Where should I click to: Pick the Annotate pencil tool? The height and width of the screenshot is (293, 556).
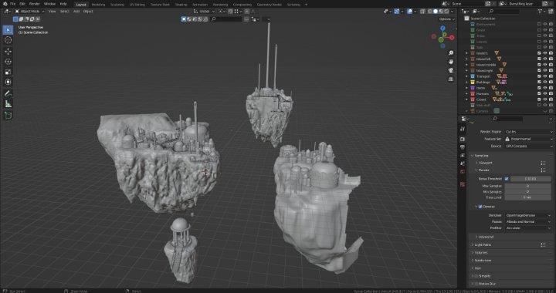[x=8, y=93]
